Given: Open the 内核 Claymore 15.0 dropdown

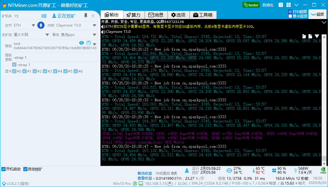Looking at the screenshot, I should 76,25.
